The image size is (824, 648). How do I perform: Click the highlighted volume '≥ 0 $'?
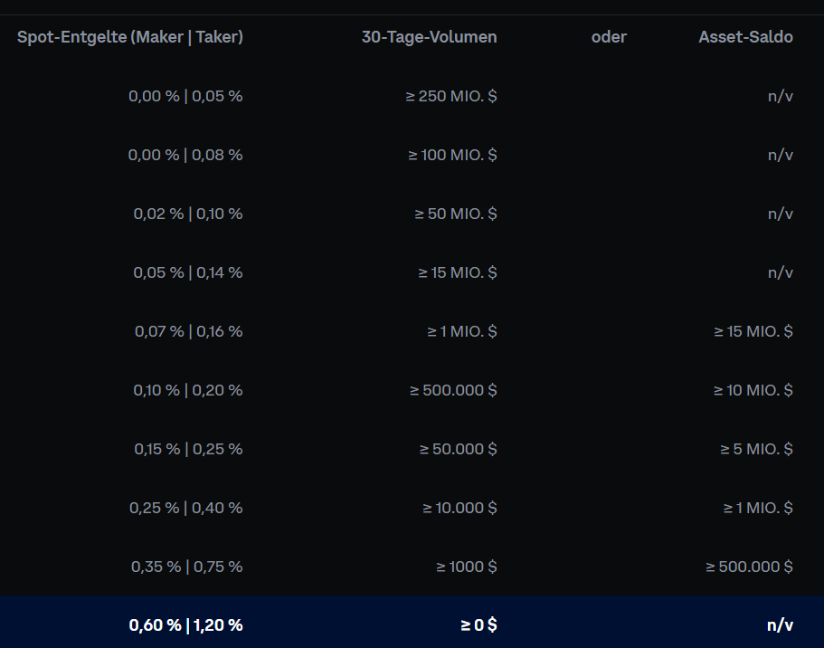pyautogui.click(x=478, y=625)
